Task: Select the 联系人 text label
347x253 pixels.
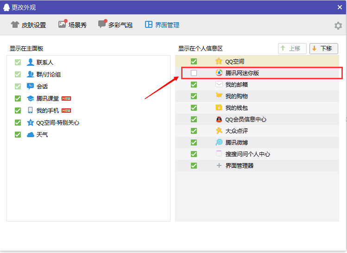Action: 45,63
